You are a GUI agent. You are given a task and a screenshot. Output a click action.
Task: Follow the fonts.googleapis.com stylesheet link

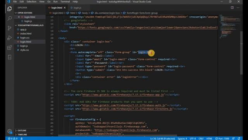click(x=148, y=28)
